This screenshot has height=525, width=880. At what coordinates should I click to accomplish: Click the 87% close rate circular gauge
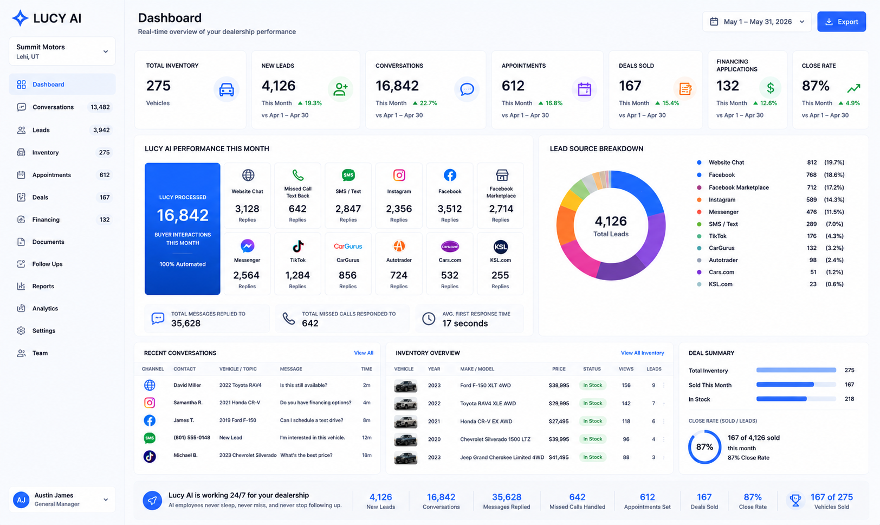pyautogui.click(x=704, y=447)
